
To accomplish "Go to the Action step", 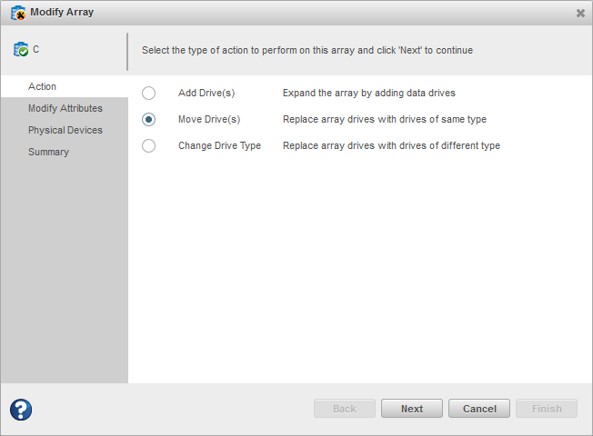I will (42, 86).
